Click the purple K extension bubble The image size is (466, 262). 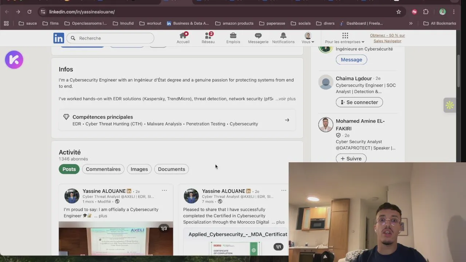[14, 60]
